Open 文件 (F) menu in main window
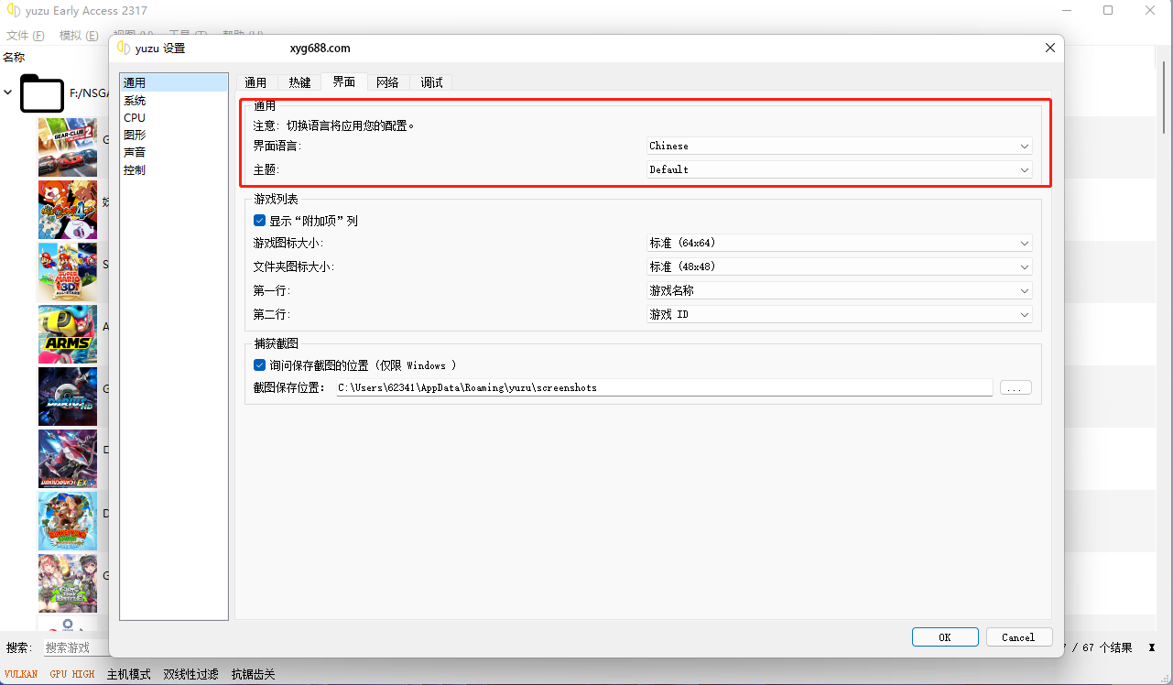 click(x=26, y=36)
